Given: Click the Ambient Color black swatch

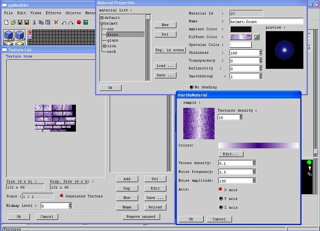Looking at the screenshot, I should [x=241, y=29].
